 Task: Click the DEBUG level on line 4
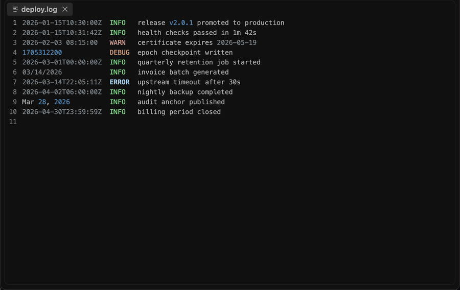120,53
